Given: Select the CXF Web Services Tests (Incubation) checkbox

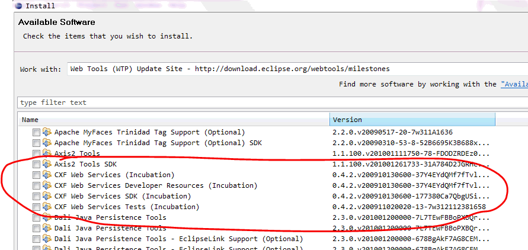Looking at the screenshot, I should click(x=36, y=207).
